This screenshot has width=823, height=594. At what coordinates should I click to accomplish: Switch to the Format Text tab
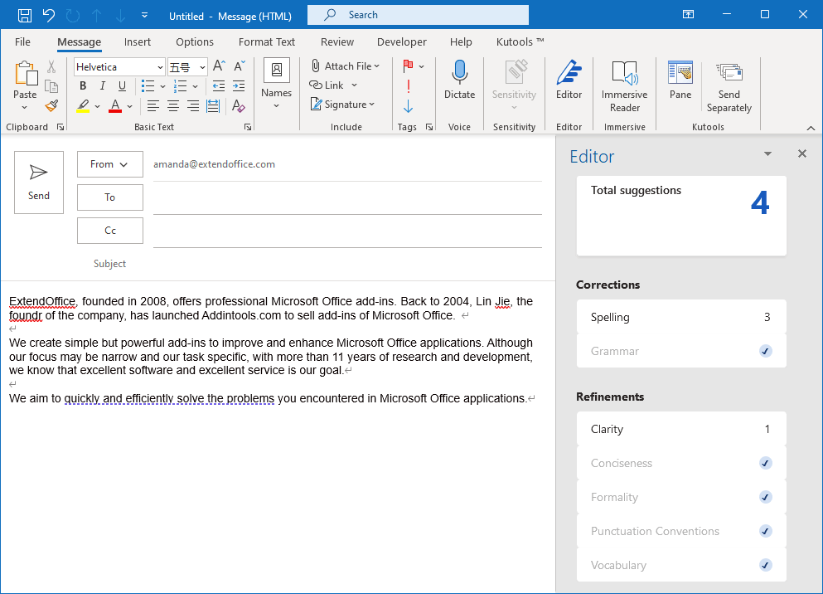click(267, 42)
